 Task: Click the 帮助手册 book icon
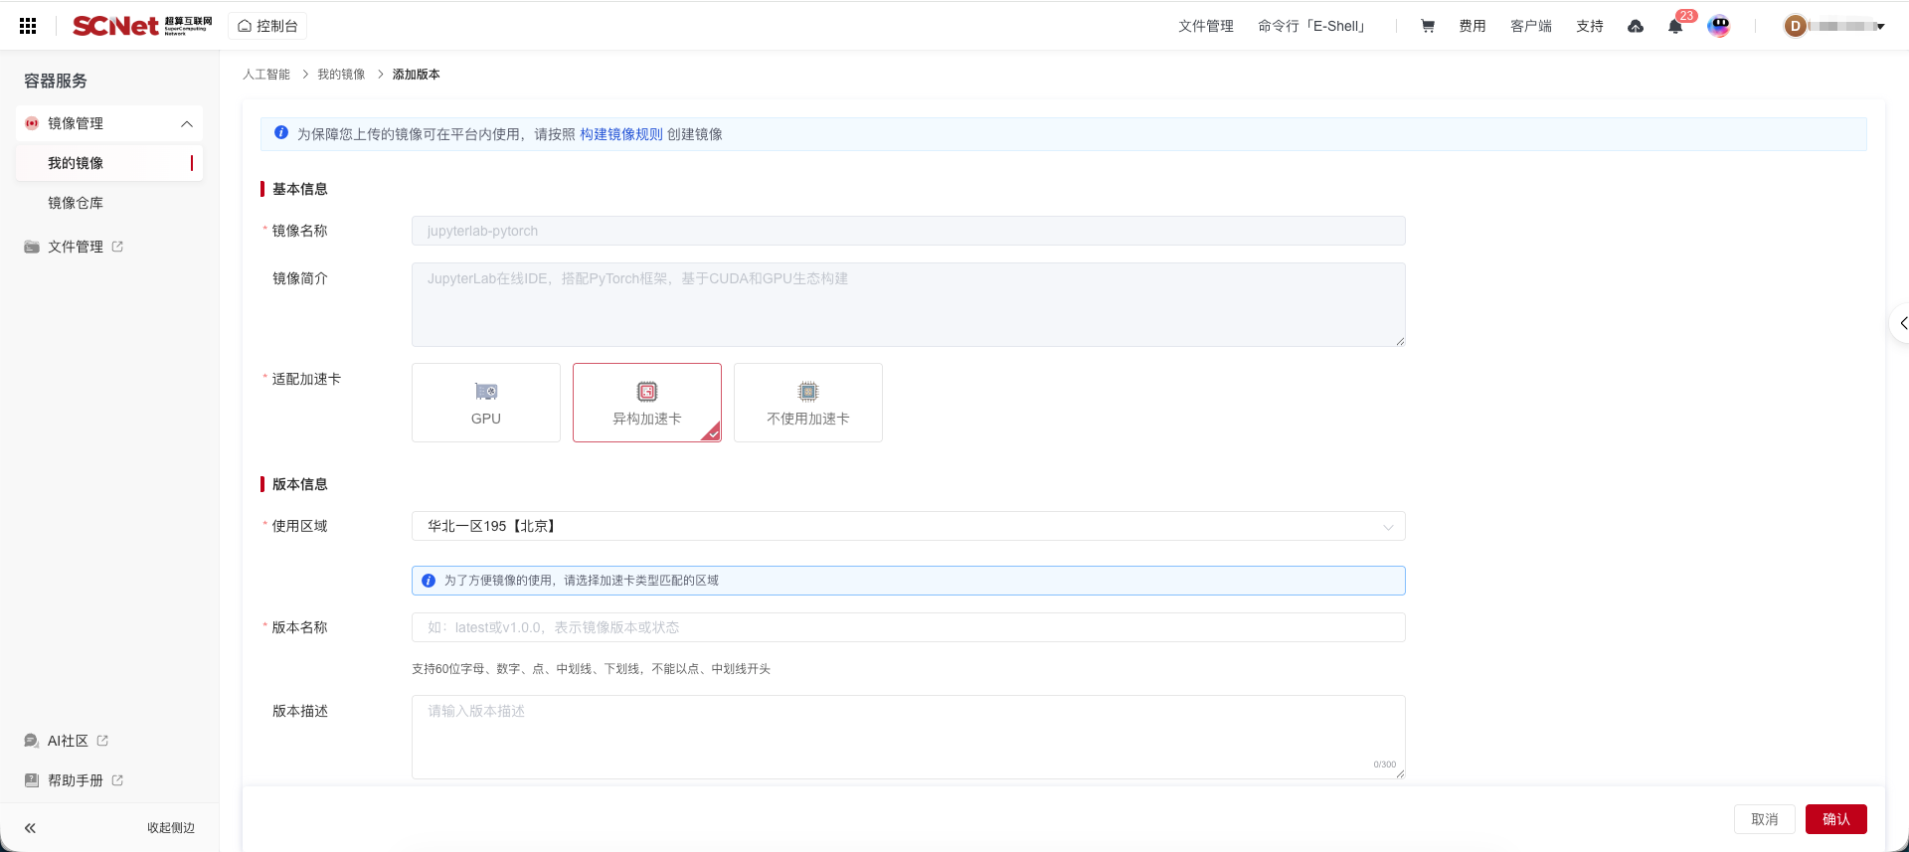[32, 780]
